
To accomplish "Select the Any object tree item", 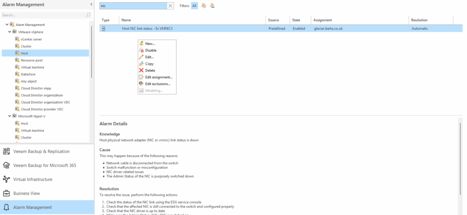I will point(29,81).
